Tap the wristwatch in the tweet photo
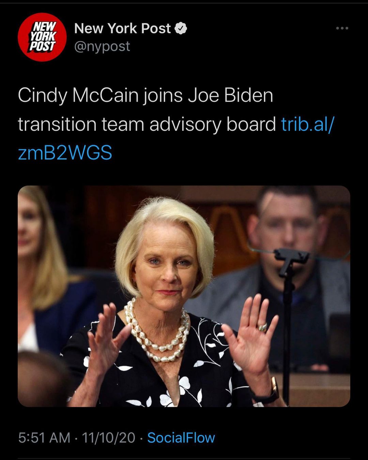This screenshot has width=368, height=460. click(x=270, y=392)
